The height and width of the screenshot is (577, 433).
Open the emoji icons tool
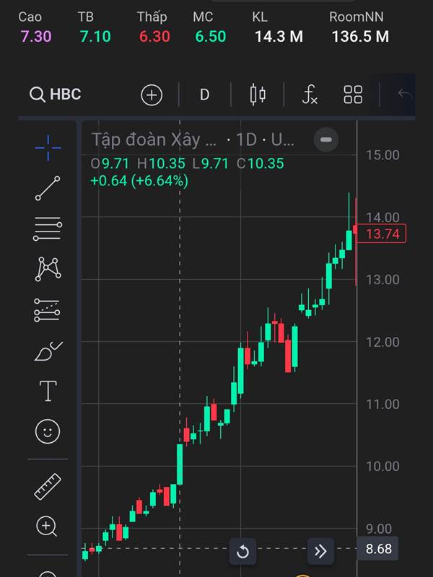pyautogui.click(x=48, y=431)
